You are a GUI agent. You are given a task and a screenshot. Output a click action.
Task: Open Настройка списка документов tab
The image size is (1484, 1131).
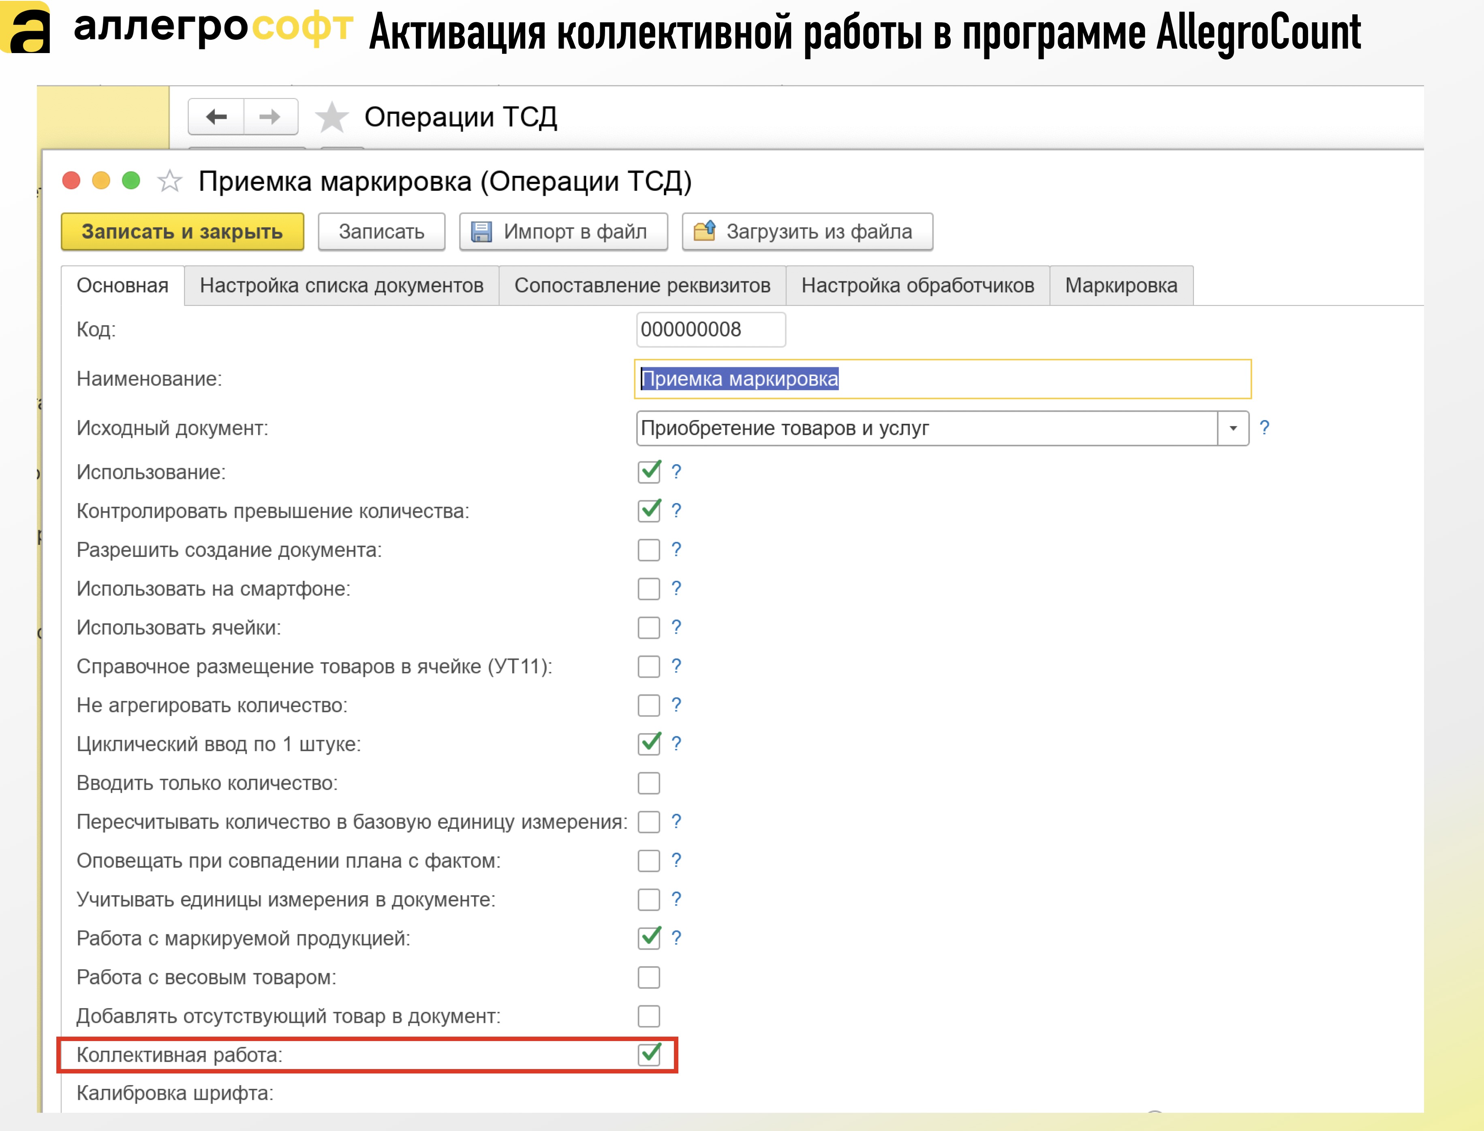341,286
